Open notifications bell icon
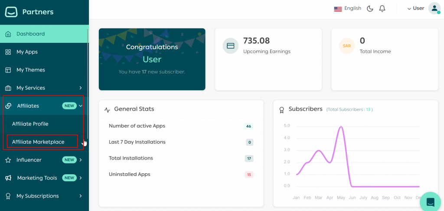444x211 pixels. click(x=382, y=9)
